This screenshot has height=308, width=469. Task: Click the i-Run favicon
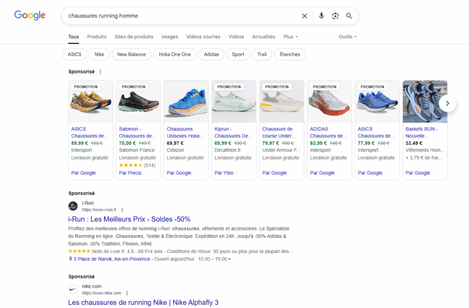pos(73,206)
